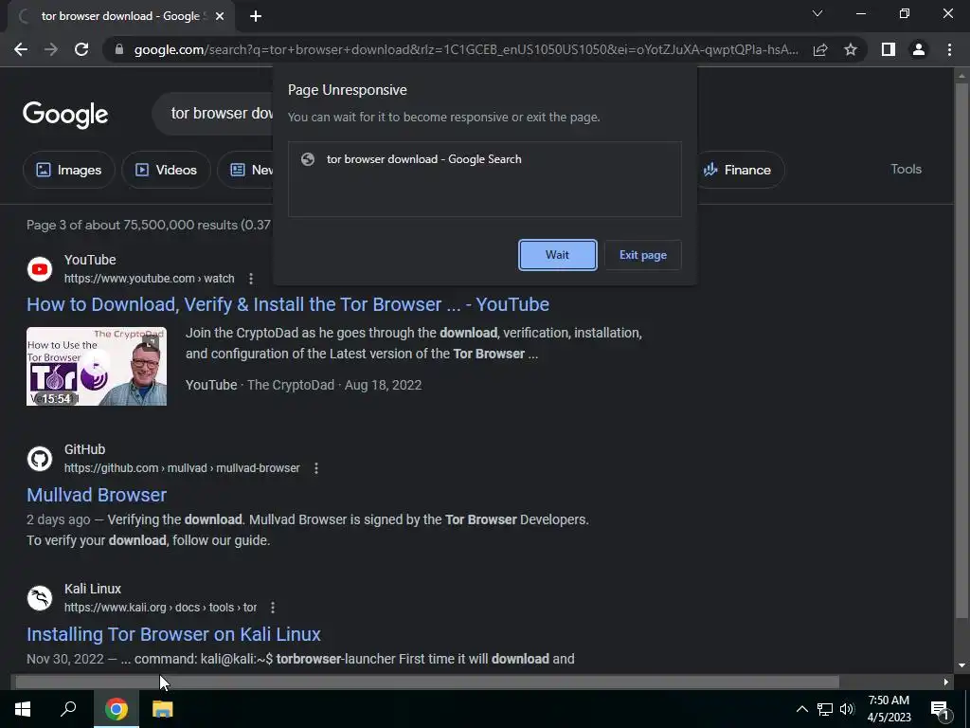Screen dimensions: 970x728
Task: Go to the Google logo homepage
Action: tap(65, 115)
